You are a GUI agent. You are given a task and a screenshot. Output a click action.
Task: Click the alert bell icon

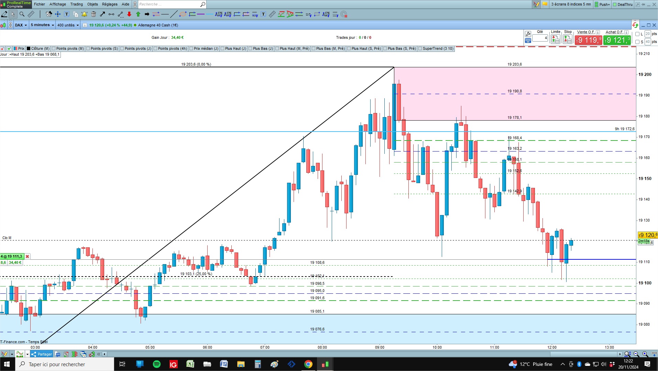[84, 14]
